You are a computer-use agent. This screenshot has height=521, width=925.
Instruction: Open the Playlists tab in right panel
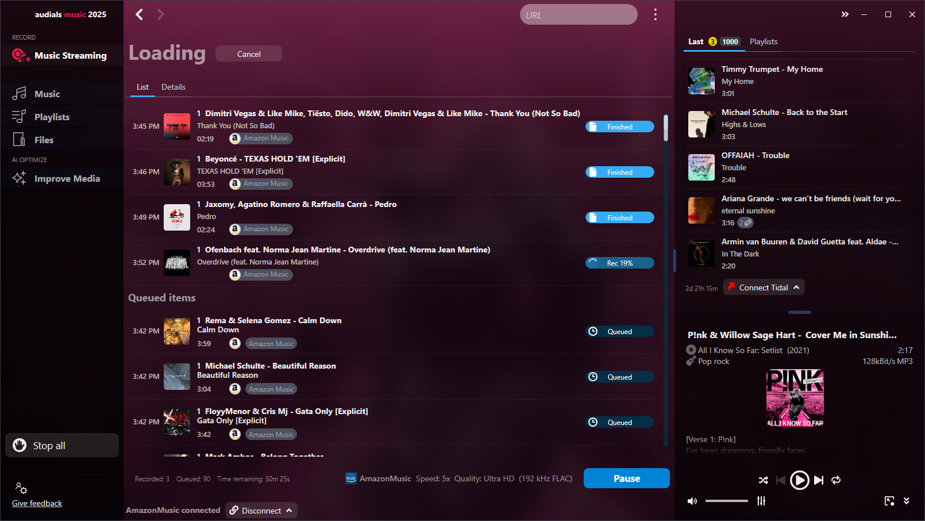tap(764, 41)
